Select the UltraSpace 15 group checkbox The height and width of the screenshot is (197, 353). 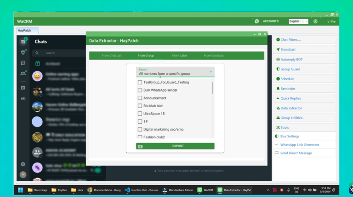pos(140,114)
